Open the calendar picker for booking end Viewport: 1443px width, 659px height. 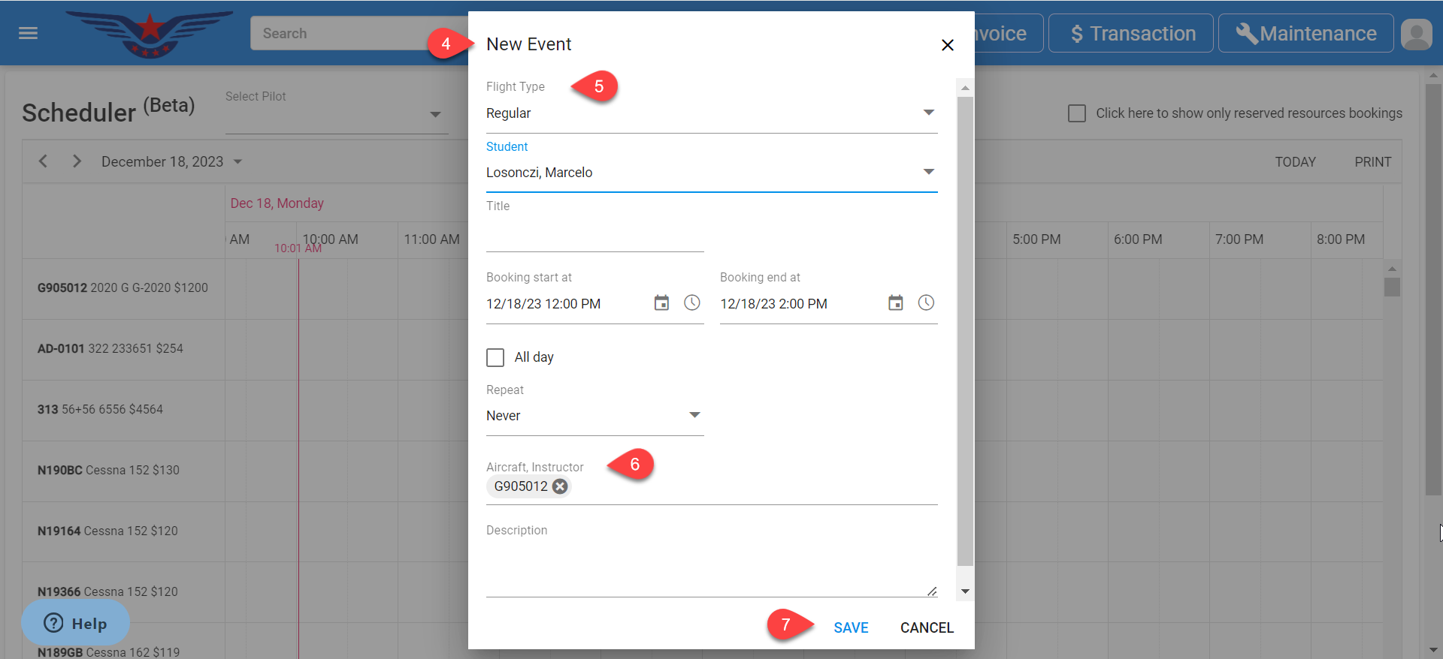coord(895,303)
